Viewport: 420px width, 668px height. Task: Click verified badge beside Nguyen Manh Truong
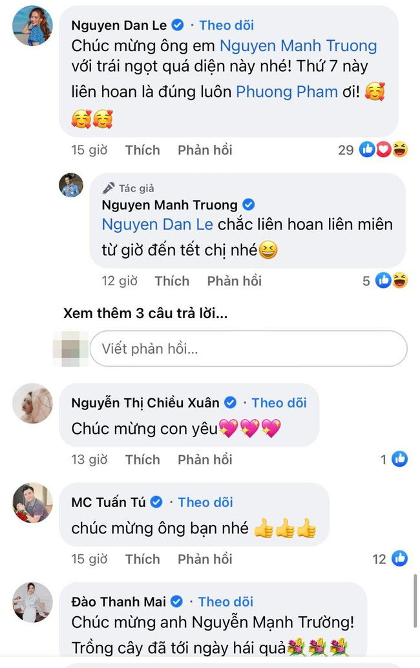[248, 205]
